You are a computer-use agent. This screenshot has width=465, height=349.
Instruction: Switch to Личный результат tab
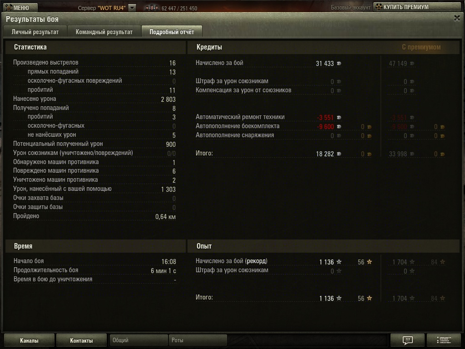35,32
